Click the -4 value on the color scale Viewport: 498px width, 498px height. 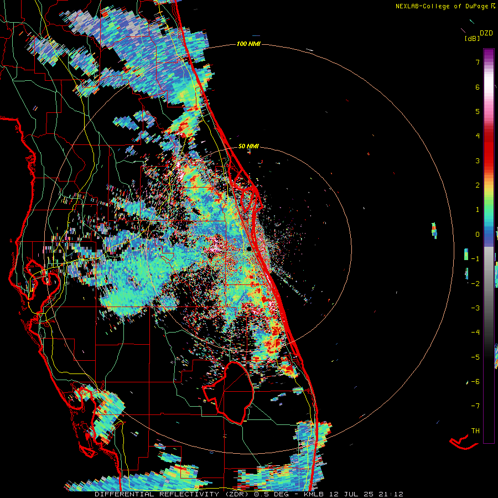pyautogui.click(x=475, y=333)
